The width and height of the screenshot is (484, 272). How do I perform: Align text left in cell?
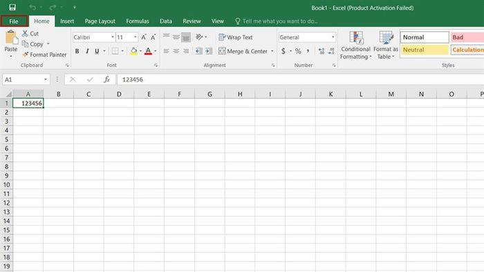click(x=166, y=51)
